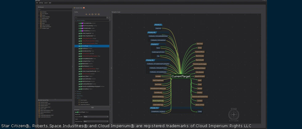Click the green triangle icon beside OutOfAmmo
Image resolution: width=302 pixels, height=129 pixels.
(x=79, y=49)
